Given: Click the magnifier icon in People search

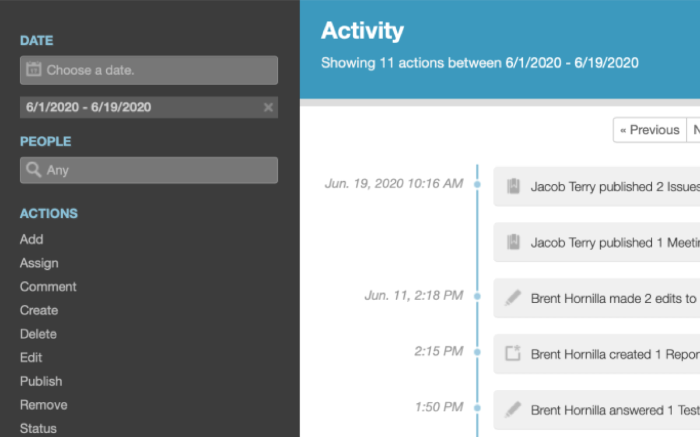Looking at the screenshot, I should pyautogui.click(x=34, y=170).
